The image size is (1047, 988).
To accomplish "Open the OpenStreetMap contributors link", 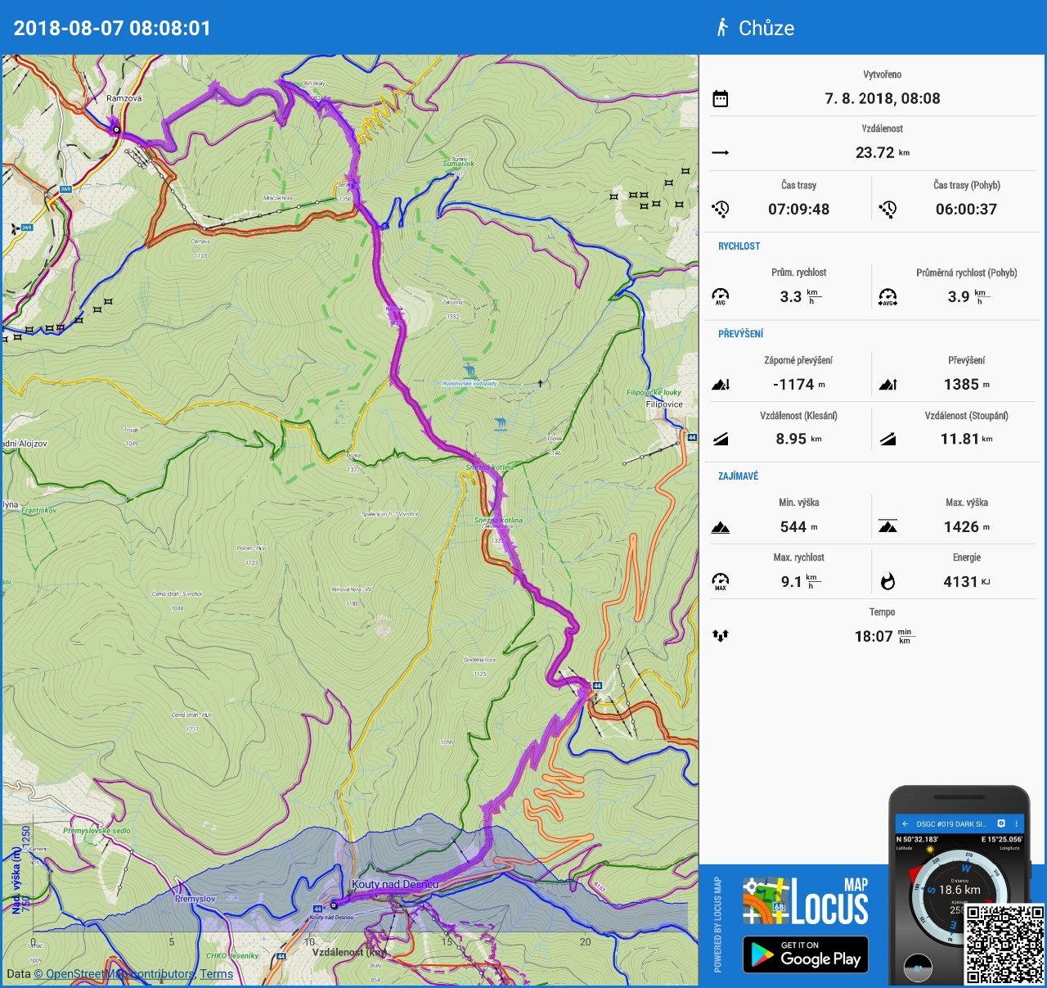I will click(x=122, y=974).
